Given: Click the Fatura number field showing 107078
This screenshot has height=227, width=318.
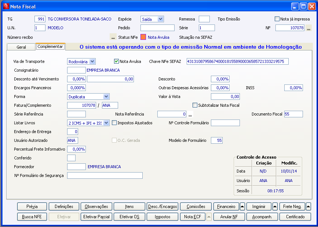Looking at the screenshot, I should click(81, 105).
